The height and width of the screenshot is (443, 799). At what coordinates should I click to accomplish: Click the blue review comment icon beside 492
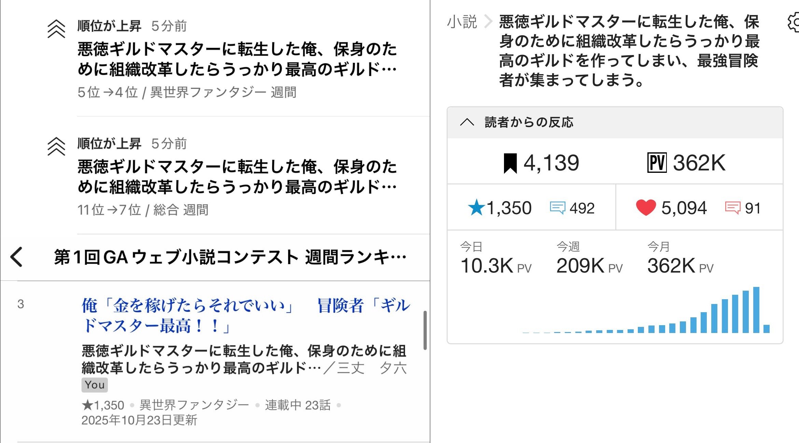tap(557, 208)
